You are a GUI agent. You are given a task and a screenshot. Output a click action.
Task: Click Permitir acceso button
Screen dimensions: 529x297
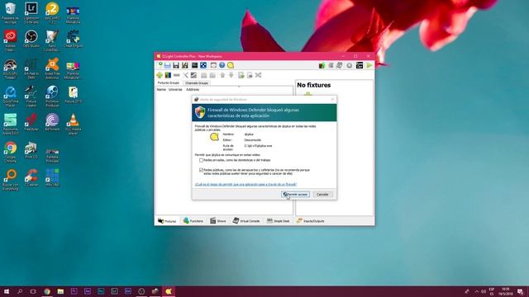295,195
